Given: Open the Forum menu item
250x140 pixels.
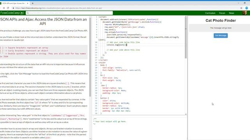Looking at the screenshot, I should point(222,13).
